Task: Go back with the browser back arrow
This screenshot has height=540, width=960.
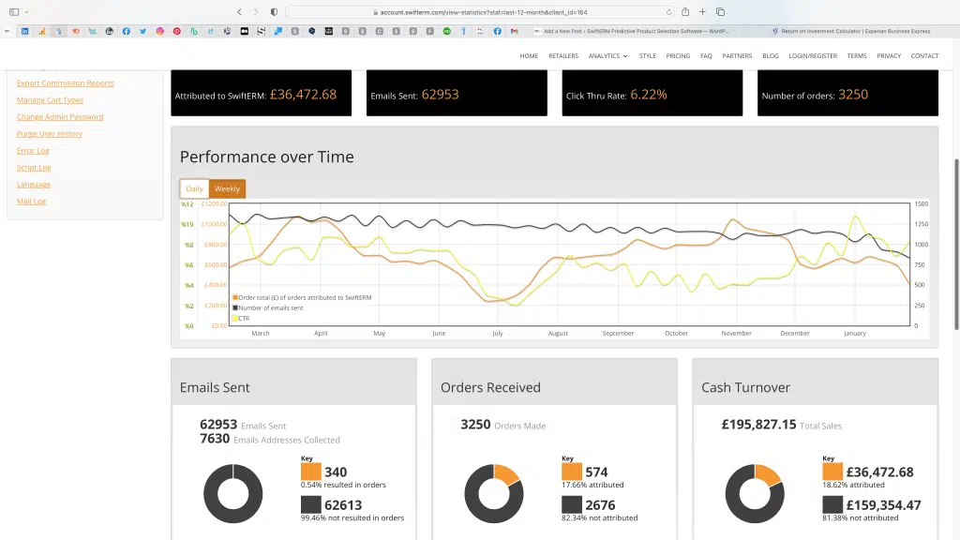Action: click(x=239, y=11)
